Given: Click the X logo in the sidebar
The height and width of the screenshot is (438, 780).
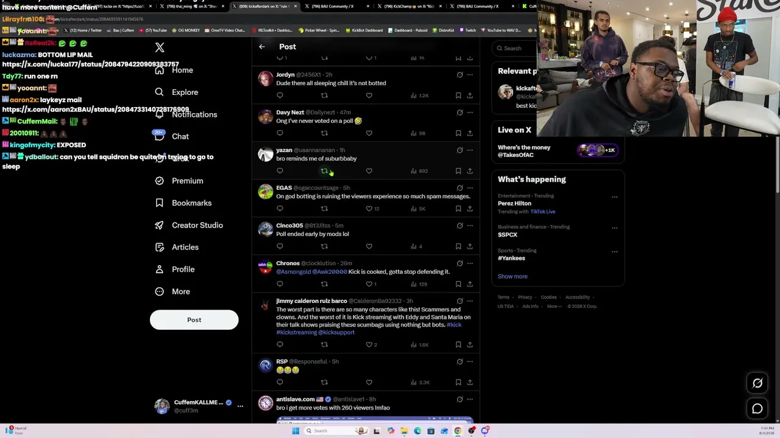Looking at the screenshot, I should point(160,47).
